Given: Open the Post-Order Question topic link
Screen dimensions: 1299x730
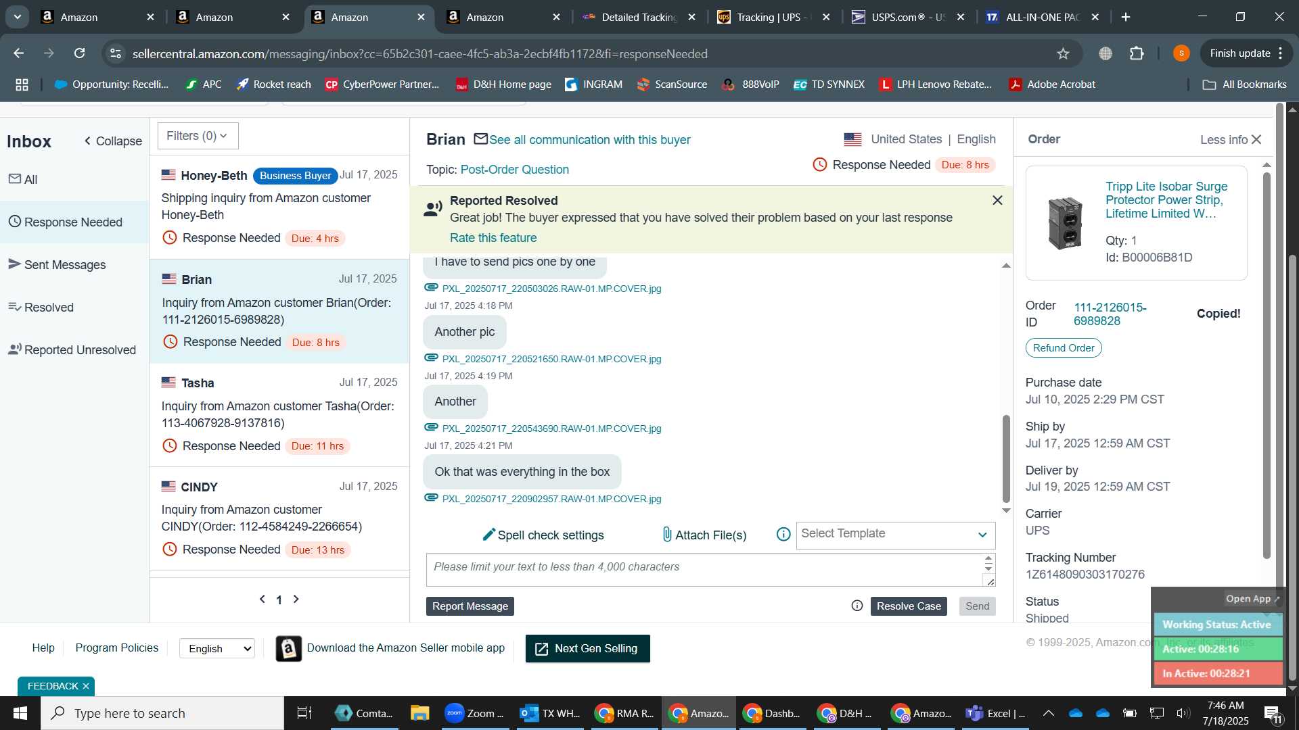Looking at the screenshot, I should (514, 169).
